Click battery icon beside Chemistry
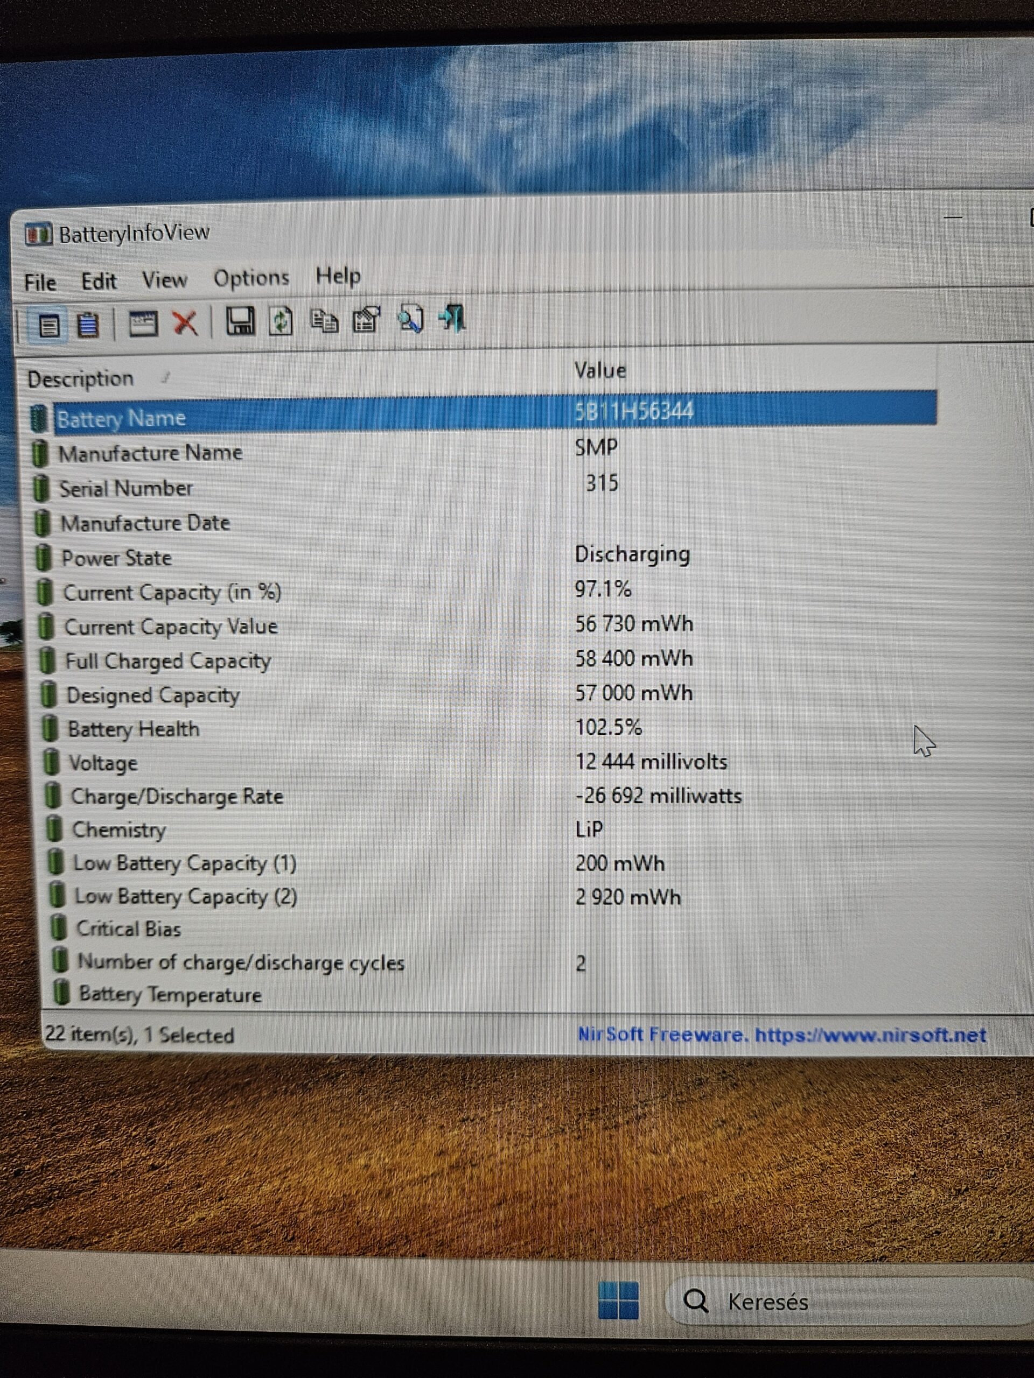 coord(55,829)
